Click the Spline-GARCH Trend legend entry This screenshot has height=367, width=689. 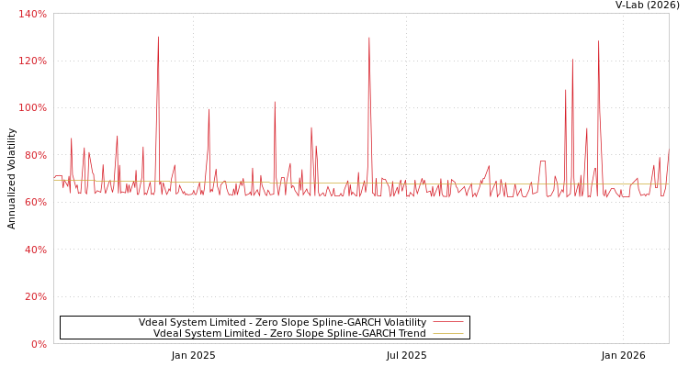point(289,333)
